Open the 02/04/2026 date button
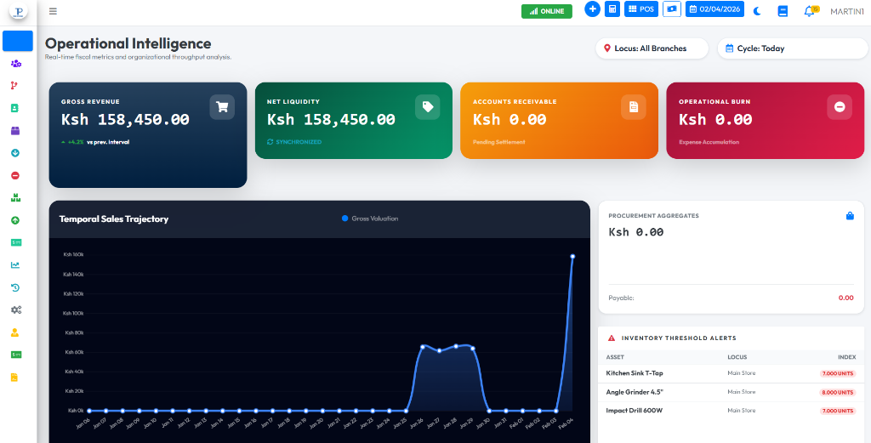This screenshot has height=443, width=871. 714,9
